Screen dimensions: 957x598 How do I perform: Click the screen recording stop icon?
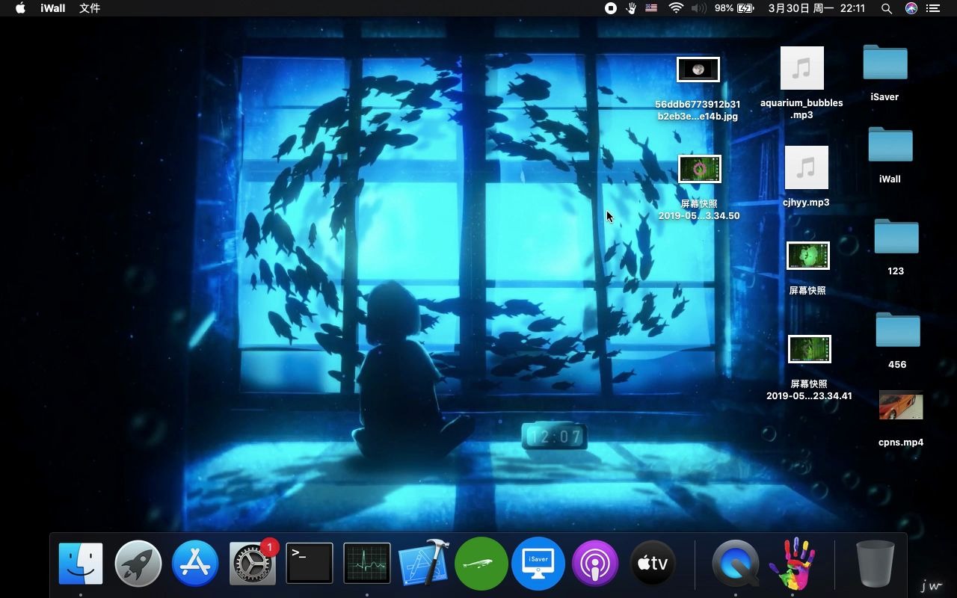click(x=611, y=8)
